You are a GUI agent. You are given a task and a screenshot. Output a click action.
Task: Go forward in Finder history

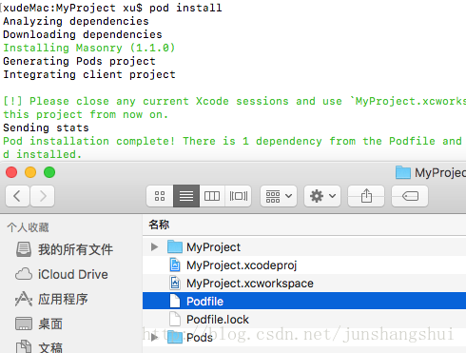tap(43, 196)
